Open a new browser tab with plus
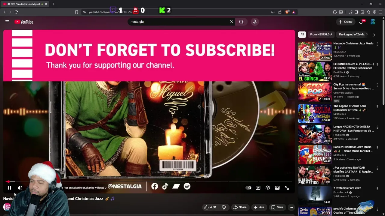Image resolution: width=385 pixels, height=216 pixels. (53, 4)
